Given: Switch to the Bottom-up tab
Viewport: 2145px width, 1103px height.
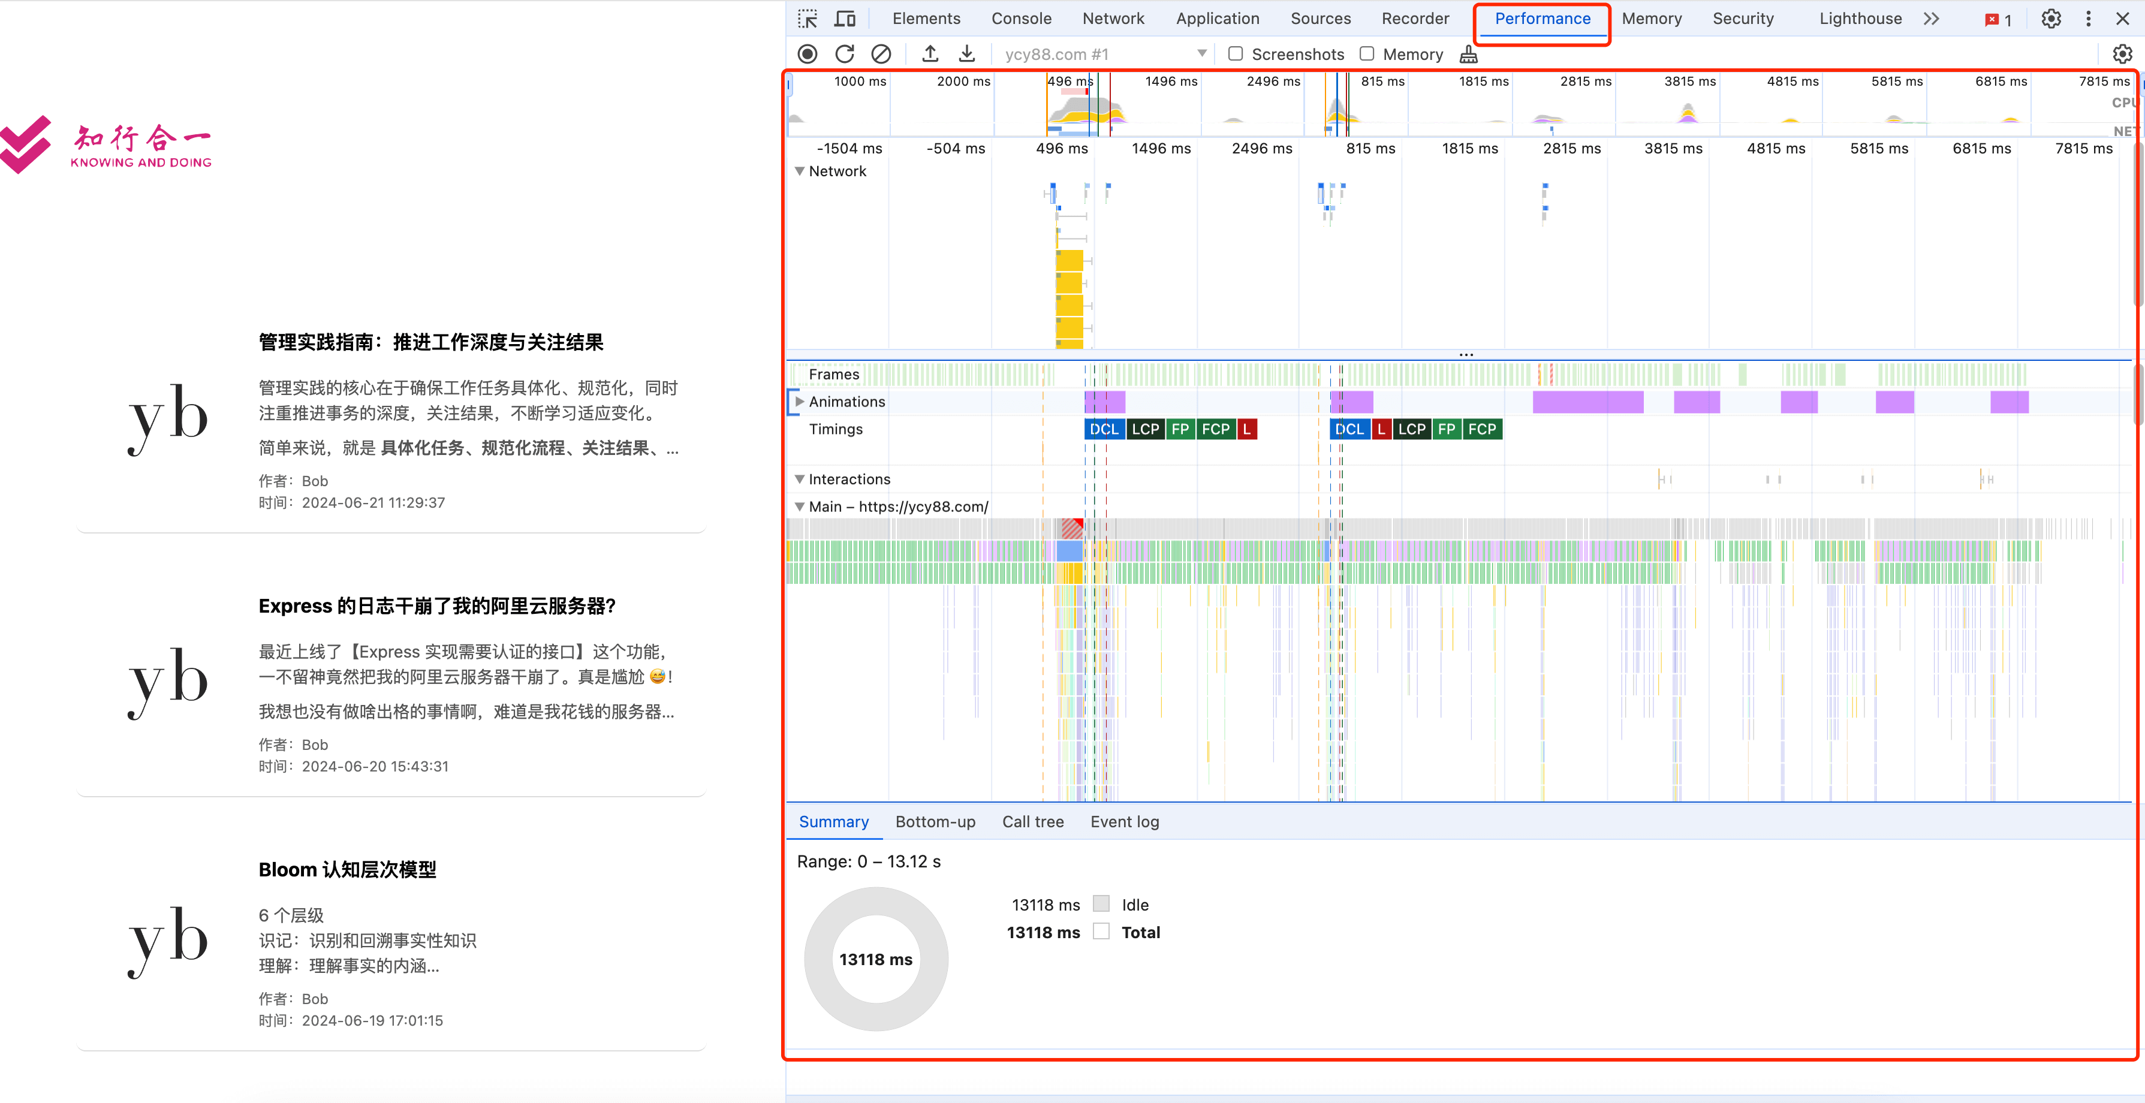Looking at the screenshot, I should coord(935,822).
